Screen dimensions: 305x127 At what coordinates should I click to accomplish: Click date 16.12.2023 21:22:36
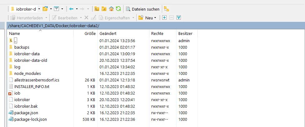tap(117, 120)
